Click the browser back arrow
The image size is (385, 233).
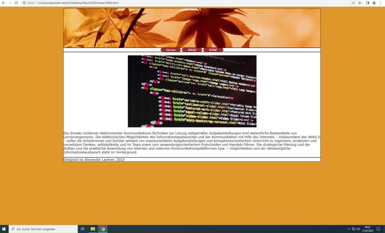(x=3, y=3)
